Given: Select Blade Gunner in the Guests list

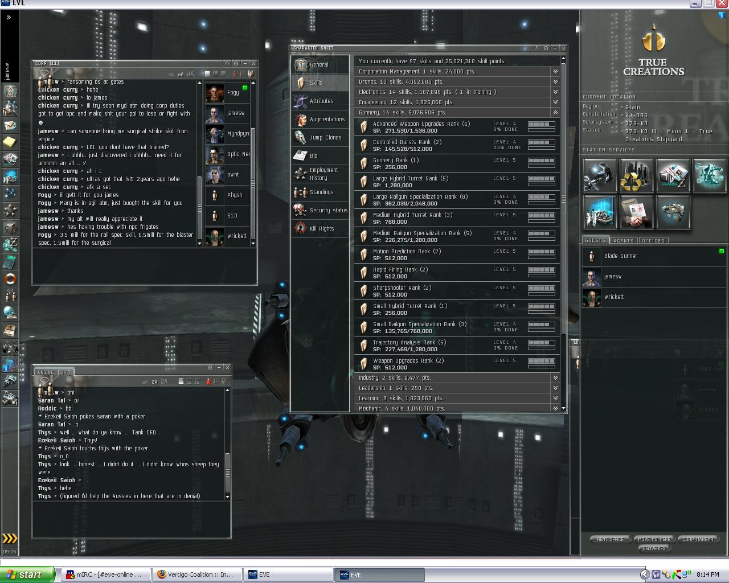Looking at the screenshot, I should (x=654, y=256).
